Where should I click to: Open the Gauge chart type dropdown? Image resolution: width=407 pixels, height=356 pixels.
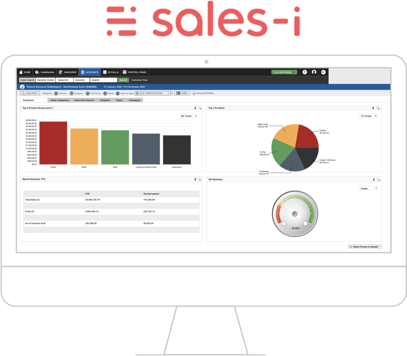(368, 188)
